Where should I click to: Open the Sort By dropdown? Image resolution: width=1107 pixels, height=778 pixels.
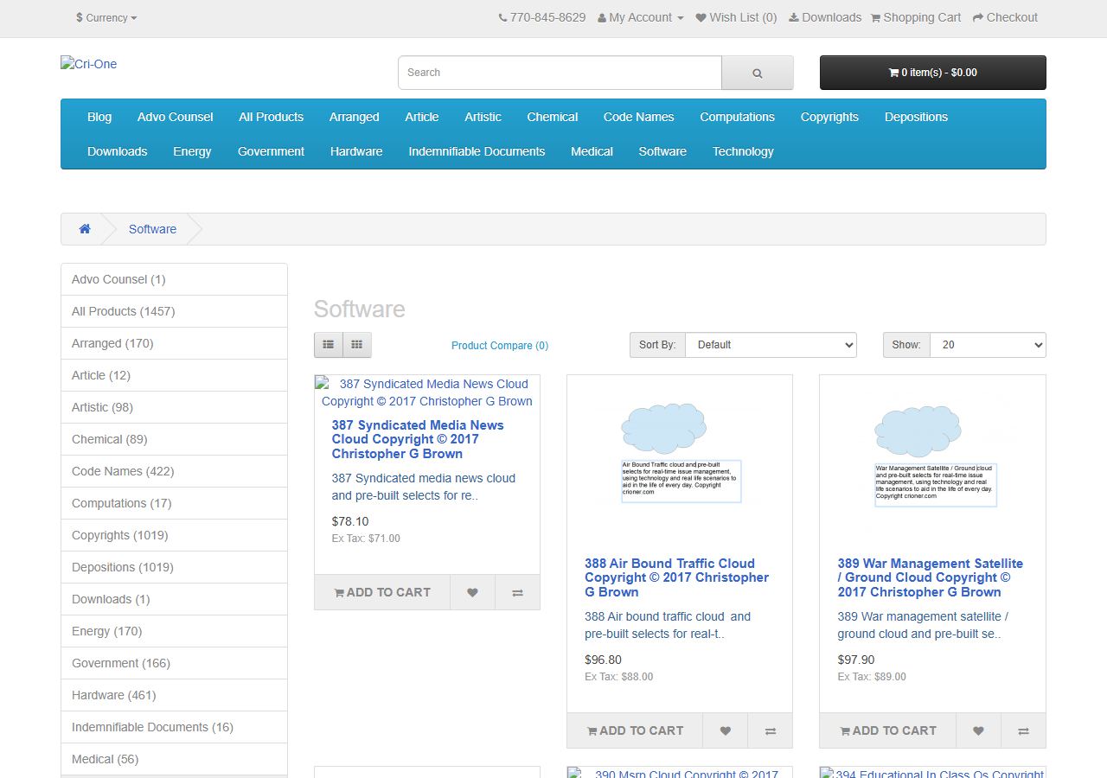(x=771, y=345)
